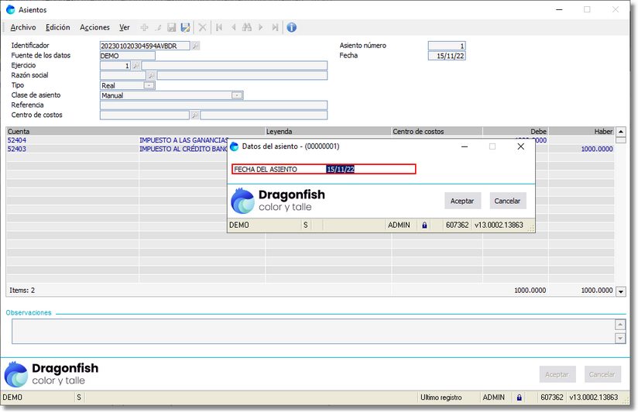Click Asientos window title icon
Screen dimensions: 638x413
(11, 9)
